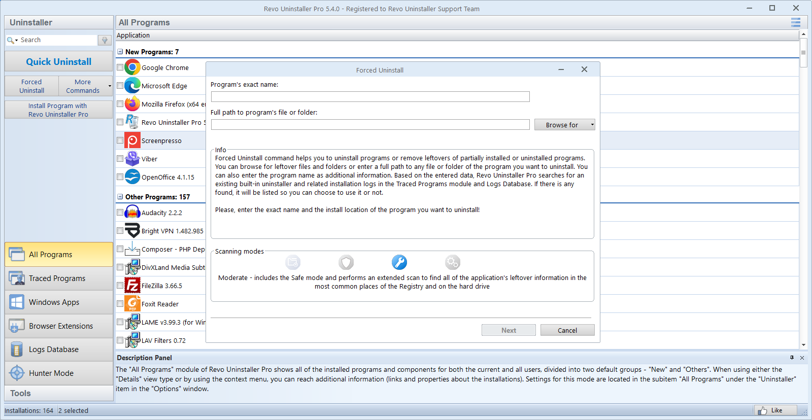Select the Advanced scanning mode gears icon
The width and height of the screenshot is (812, 420).
pos(452,262)
